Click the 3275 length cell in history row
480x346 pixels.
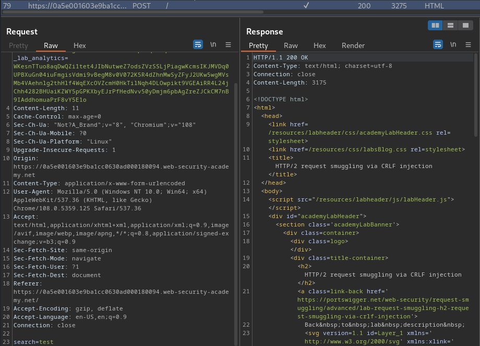click(399, 6)
